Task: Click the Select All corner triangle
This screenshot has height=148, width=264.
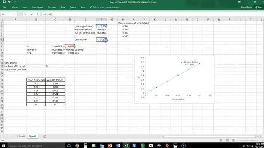Action: [x=2, y=20]
